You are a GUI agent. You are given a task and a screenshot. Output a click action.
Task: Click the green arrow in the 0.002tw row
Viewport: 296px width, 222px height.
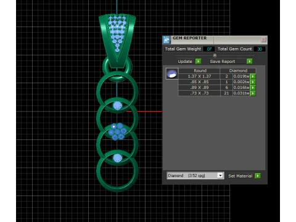click(x=253, y=82)
